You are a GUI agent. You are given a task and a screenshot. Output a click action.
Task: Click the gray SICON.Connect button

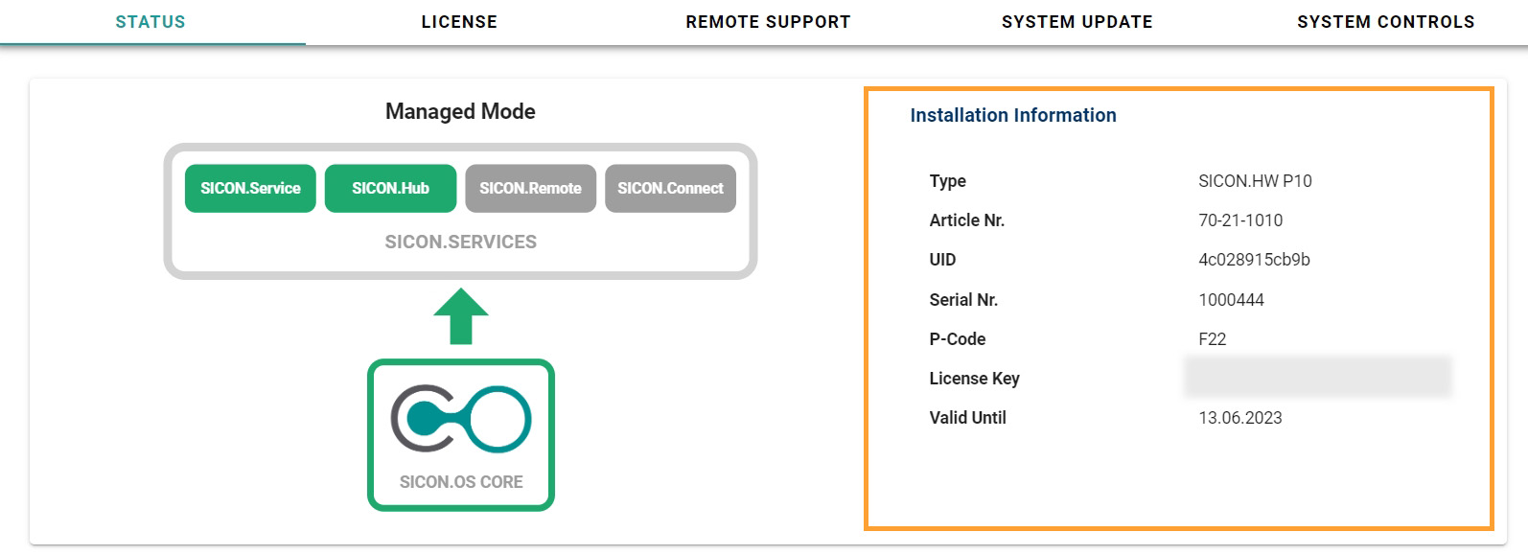pos(670,189)
